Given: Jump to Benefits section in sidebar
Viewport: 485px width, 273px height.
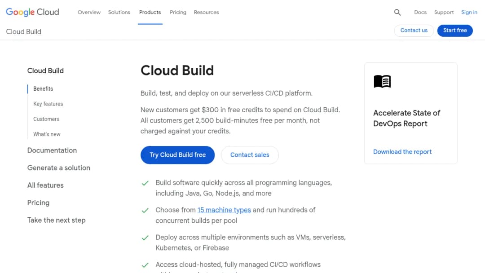Looking at the screenshot, I should [43, 89].
